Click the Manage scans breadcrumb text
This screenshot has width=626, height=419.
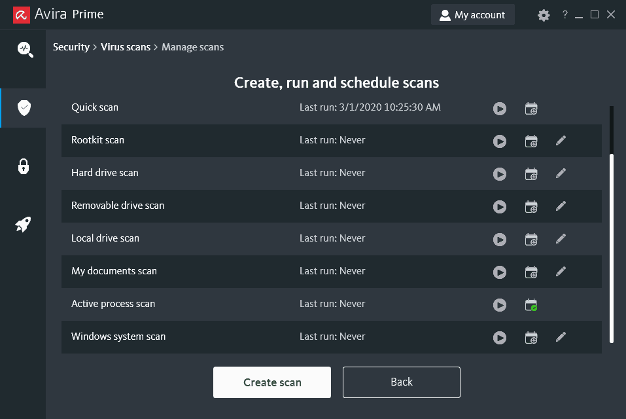[192, 47]
